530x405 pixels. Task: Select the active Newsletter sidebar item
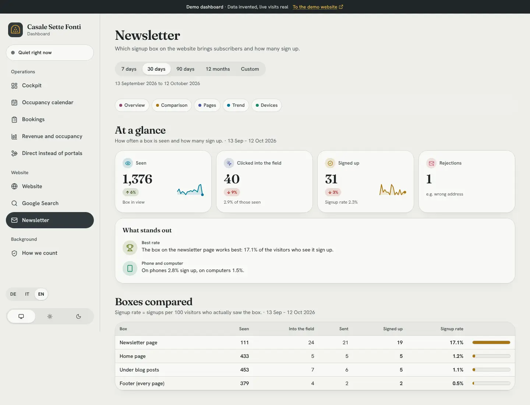tap(50, 220)
